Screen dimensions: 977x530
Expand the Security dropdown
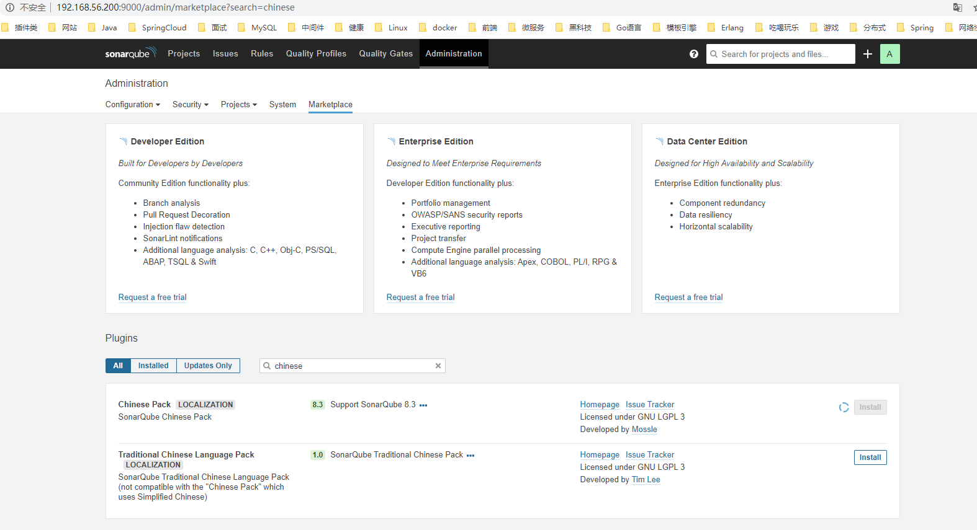click(191, 105)
